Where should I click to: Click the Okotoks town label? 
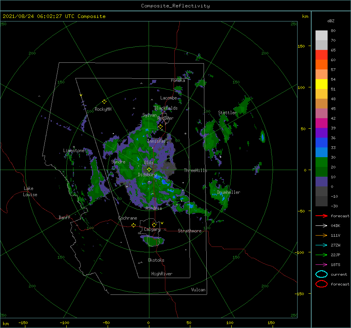pos(156,260)
